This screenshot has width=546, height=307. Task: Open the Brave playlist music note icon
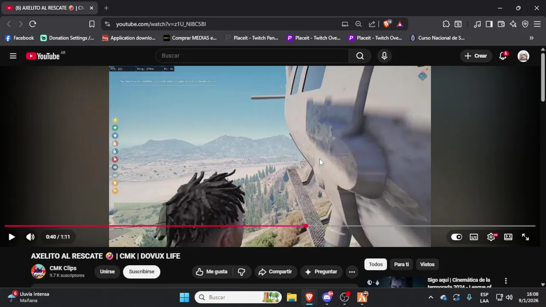478,24
